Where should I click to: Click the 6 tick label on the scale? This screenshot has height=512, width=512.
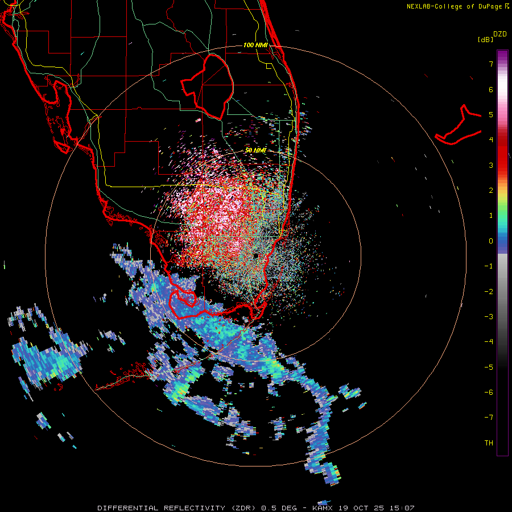(x=491, y=89)
